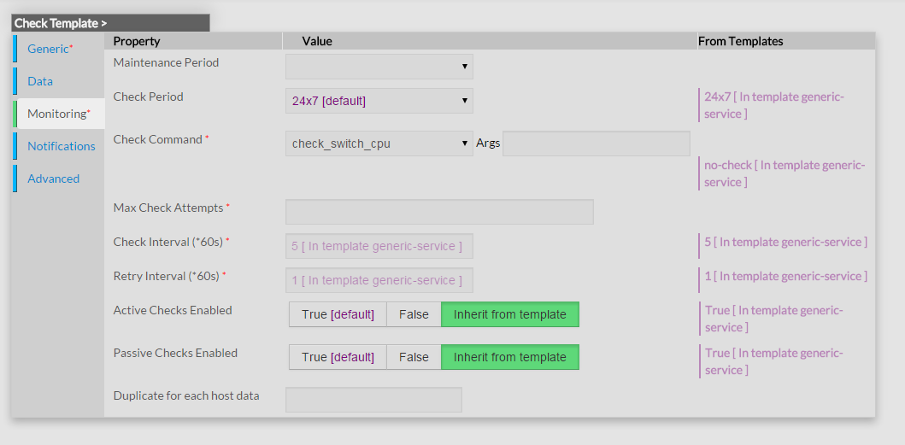This screenshot has height=445, width=905.
Task: Set Active Checks Enabled to False
Action: [x=414, y=314]
